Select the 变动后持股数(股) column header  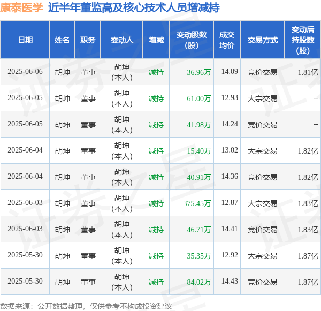coord(303,40)
